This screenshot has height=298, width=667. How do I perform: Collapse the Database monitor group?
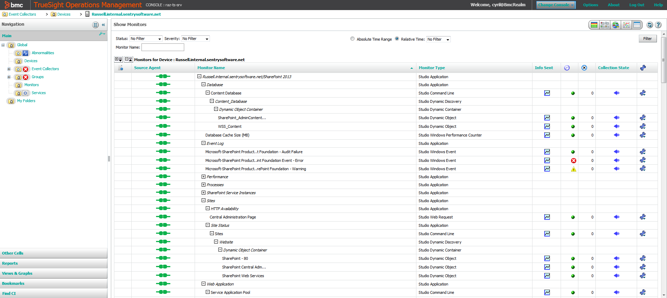pos(204,84)
